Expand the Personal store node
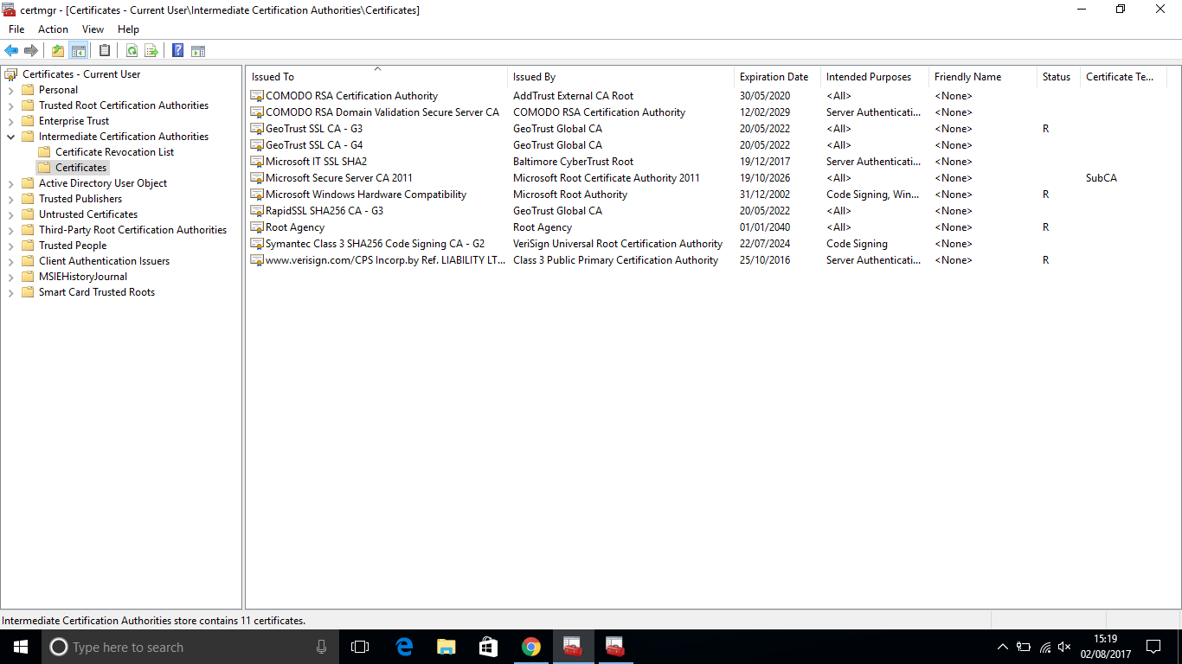The height and width of the screenshot is (664, 1182). [10, 90]
